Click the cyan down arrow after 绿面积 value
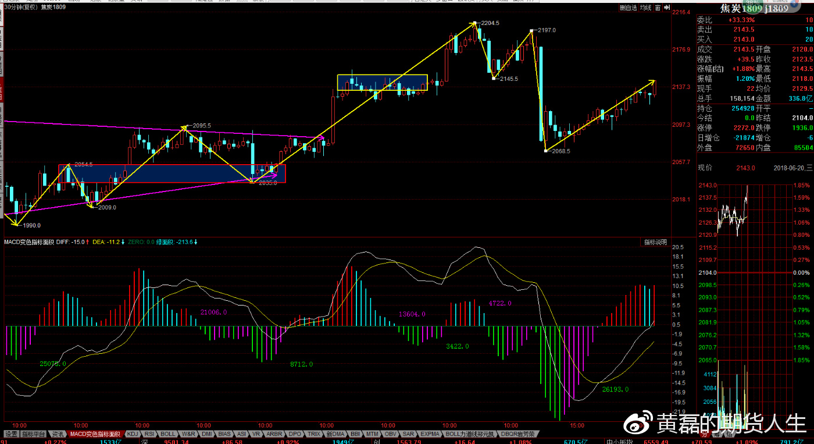Screen dimensions: 814x444 click(195, 241)
